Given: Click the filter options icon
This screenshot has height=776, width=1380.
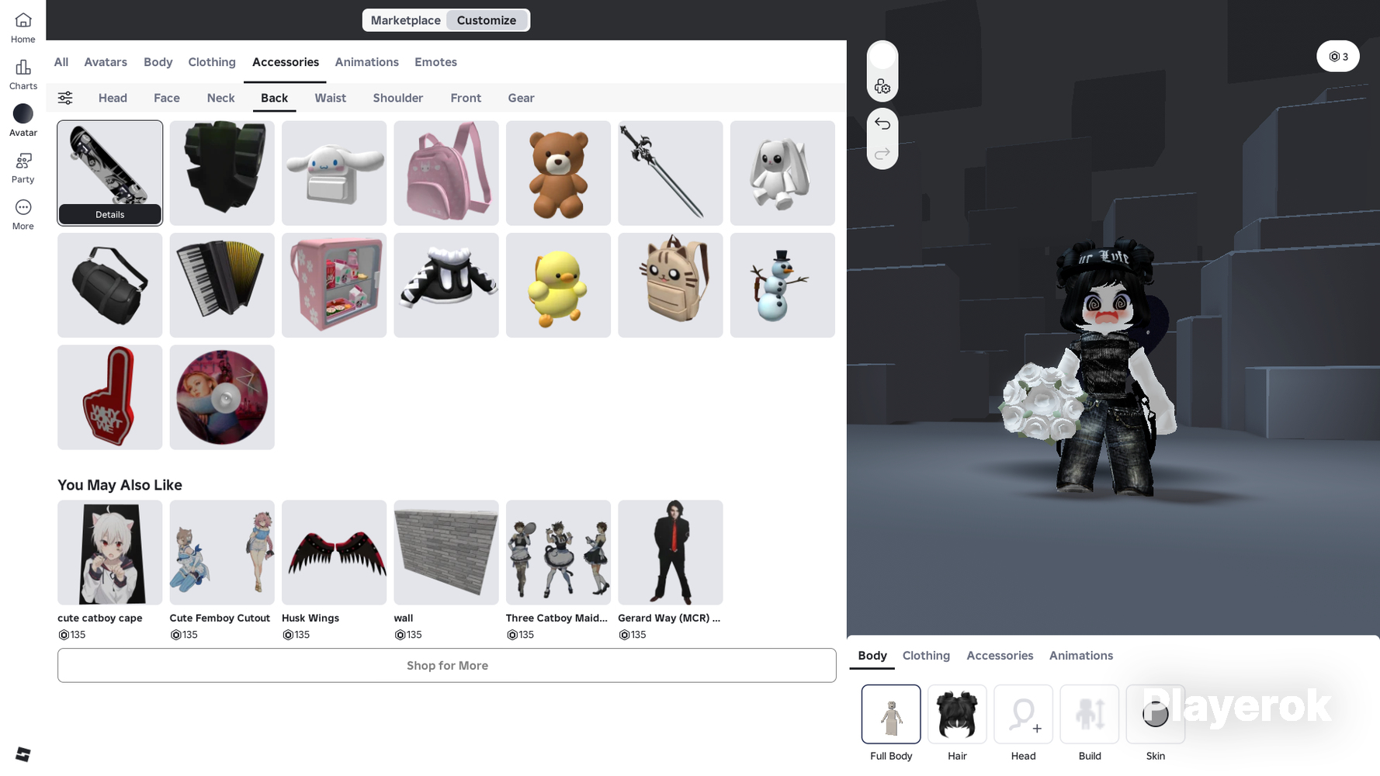Looking at the screenshot, I should [x=65, y=98].
